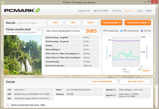Click Benchmark duration row
This screenshot has height=109, width=159.
(x=72, y=65)
